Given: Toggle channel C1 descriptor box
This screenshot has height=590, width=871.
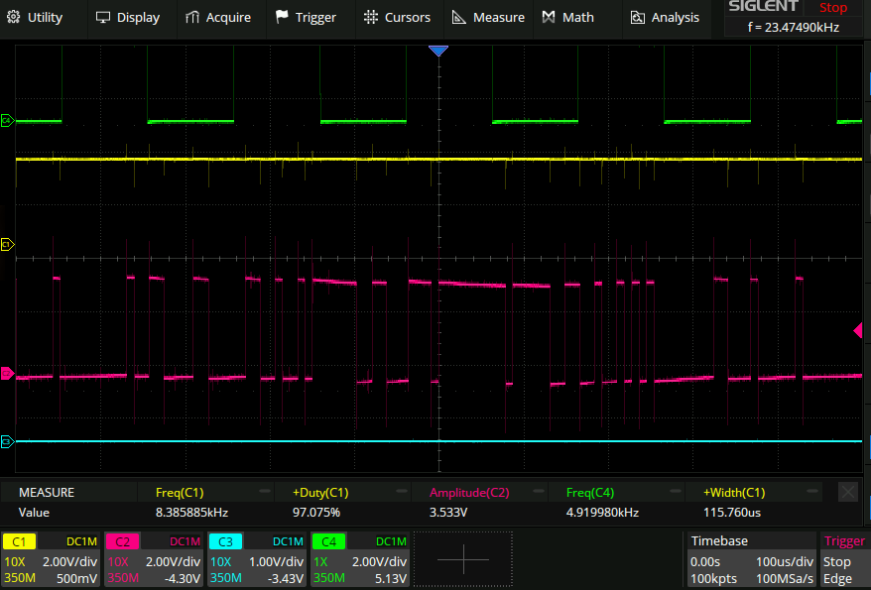Looking at the screenshot, I should pyautogui.click(x=52, y=559).
